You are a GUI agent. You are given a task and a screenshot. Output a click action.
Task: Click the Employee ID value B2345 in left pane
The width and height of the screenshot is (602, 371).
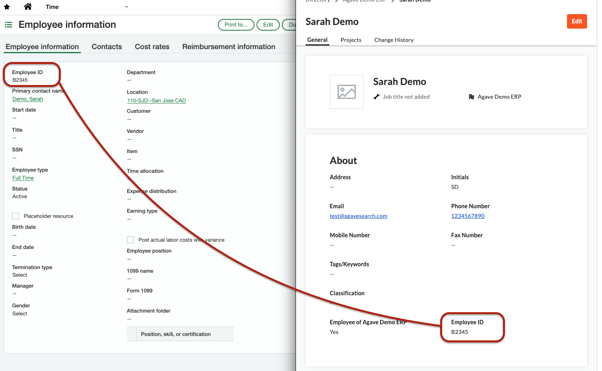[20, 80]
